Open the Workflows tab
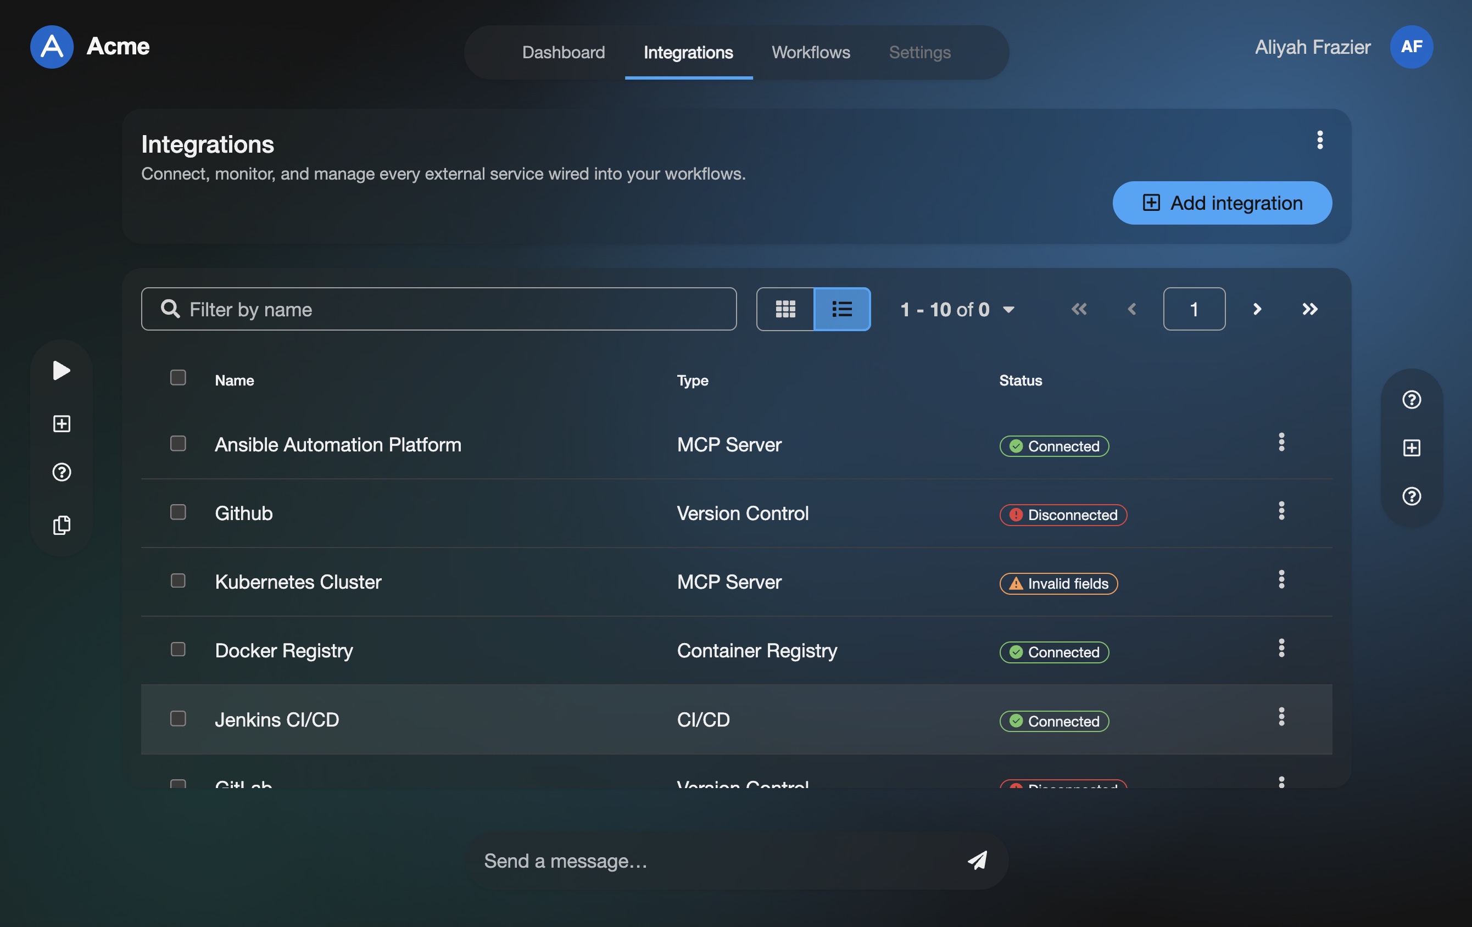1472x927 pixels. point(811,53)
